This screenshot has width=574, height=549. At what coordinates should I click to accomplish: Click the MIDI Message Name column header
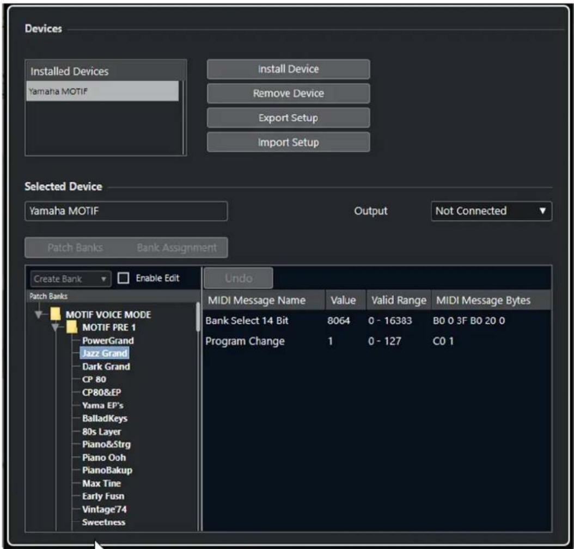[x=264, y=300]
